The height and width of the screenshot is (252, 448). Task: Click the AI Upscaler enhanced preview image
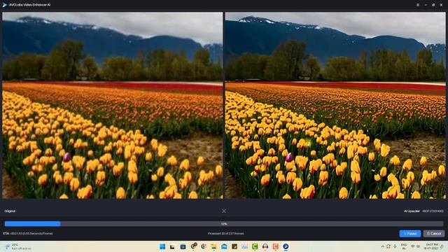click(335, 105)
